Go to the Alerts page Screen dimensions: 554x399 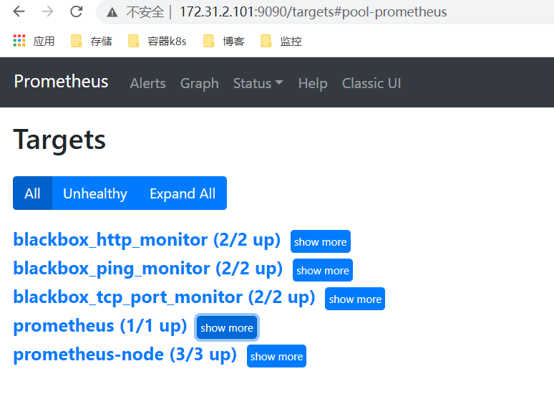pyautogui.click(x=147, y=83)
